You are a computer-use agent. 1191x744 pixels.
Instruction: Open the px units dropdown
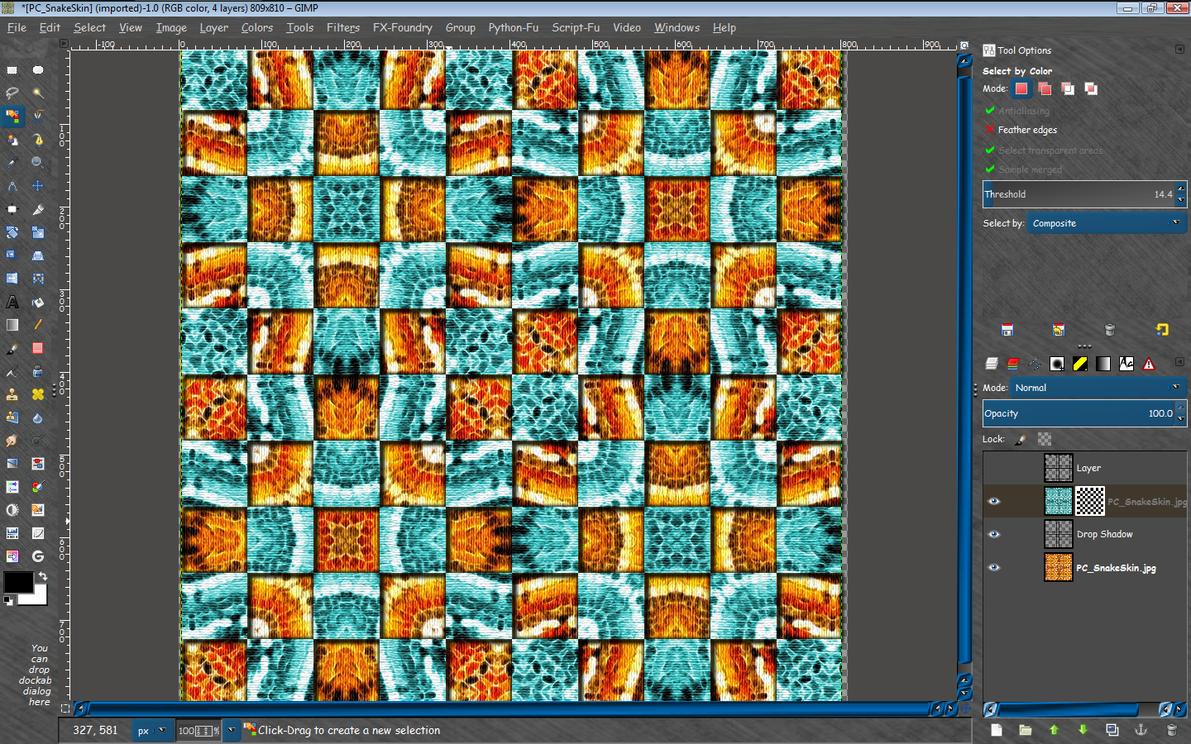153,730
